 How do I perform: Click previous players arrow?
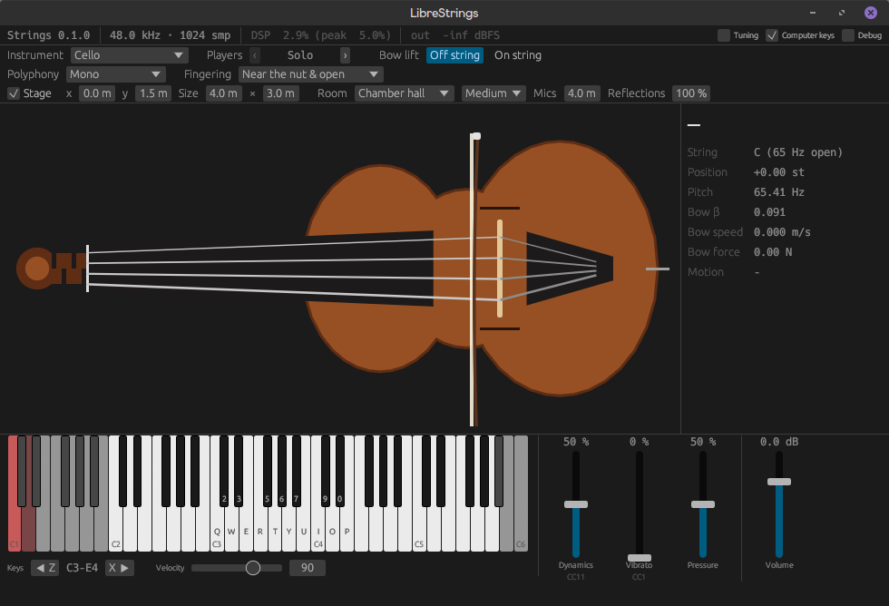click(255, 55)
